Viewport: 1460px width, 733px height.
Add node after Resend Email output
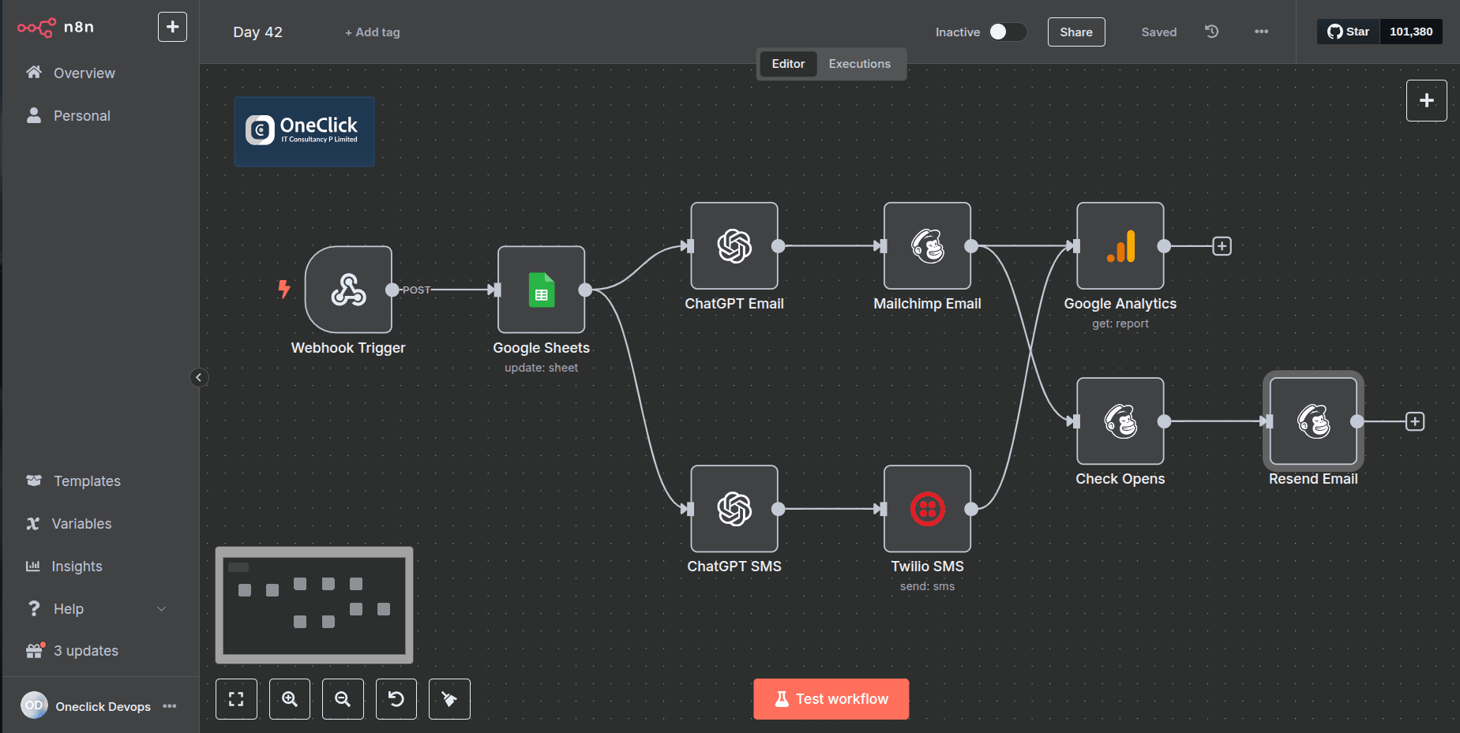click(x=1414, y=421)
